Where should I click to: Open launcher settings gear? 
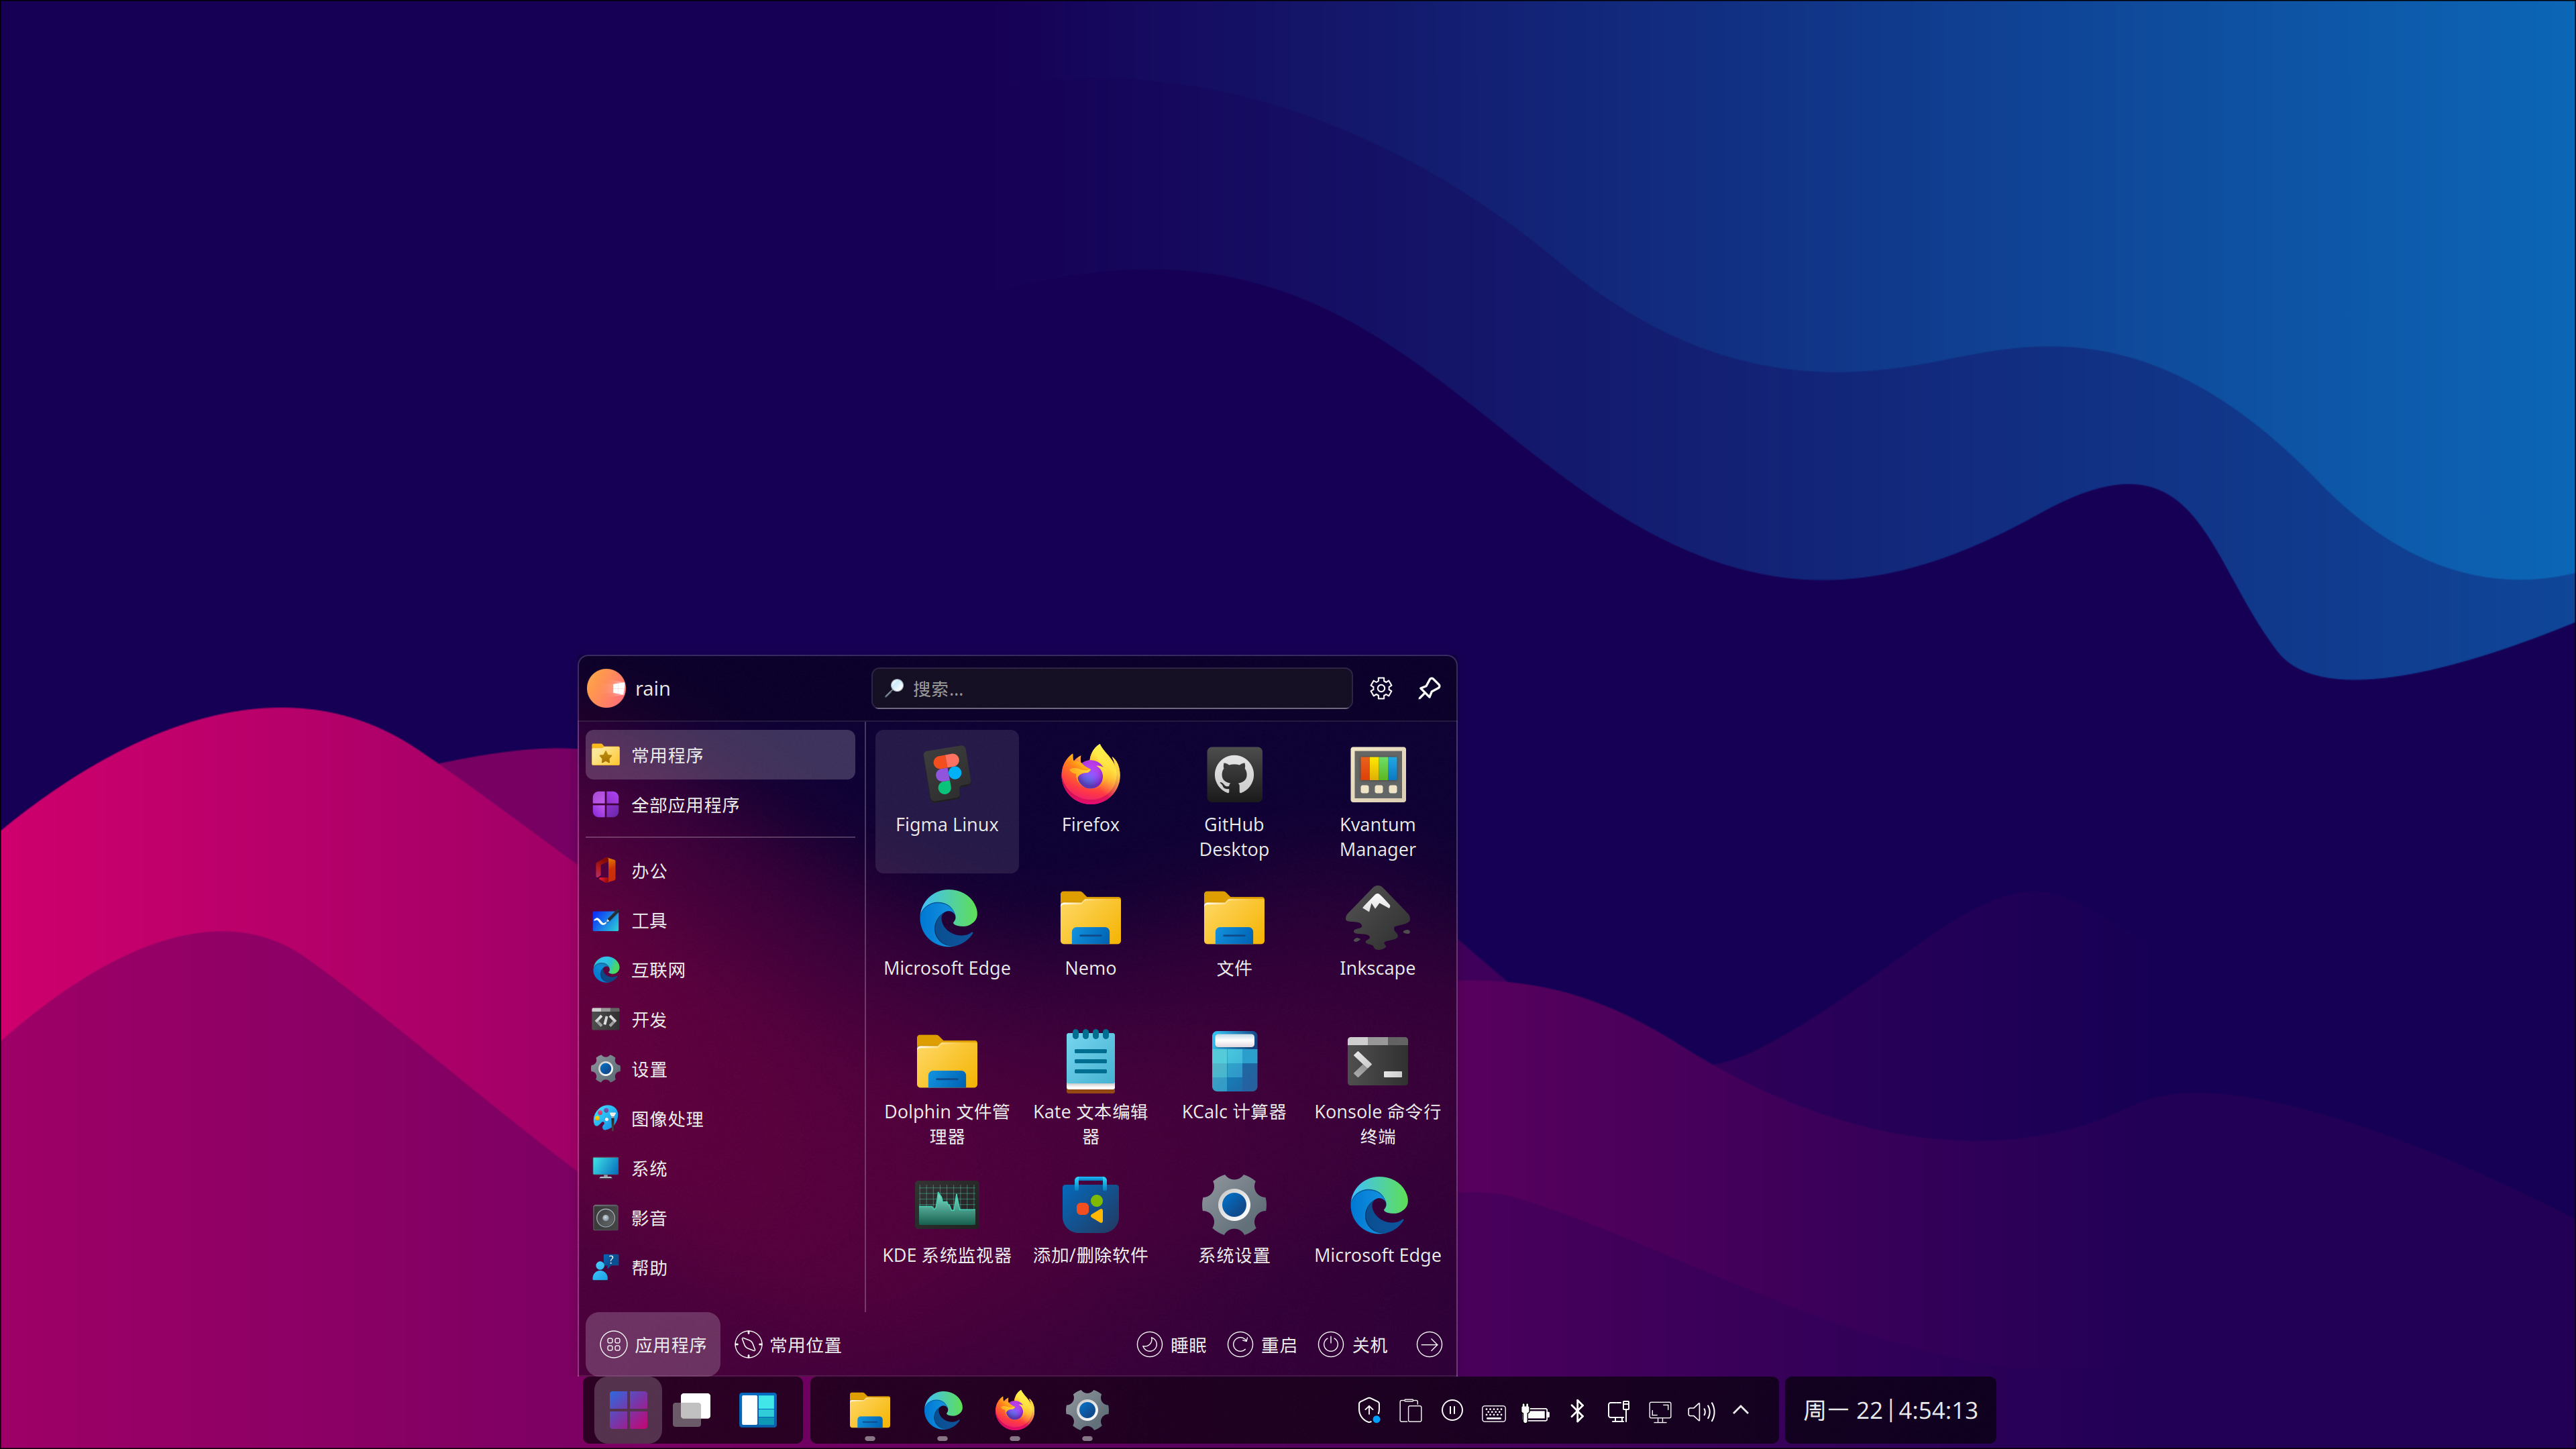point(1381,688)
